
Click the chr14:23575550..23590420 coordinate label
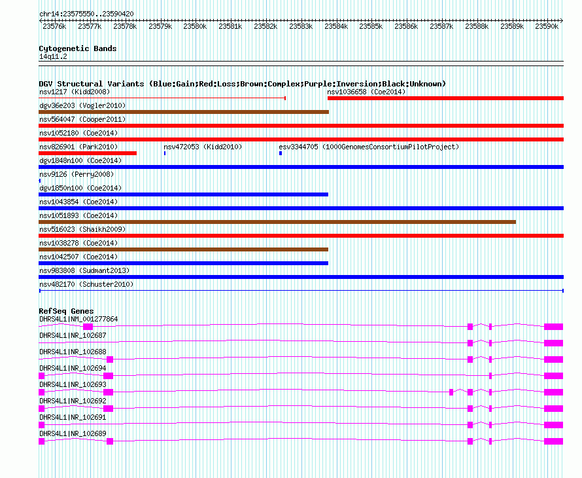point(86,14)
